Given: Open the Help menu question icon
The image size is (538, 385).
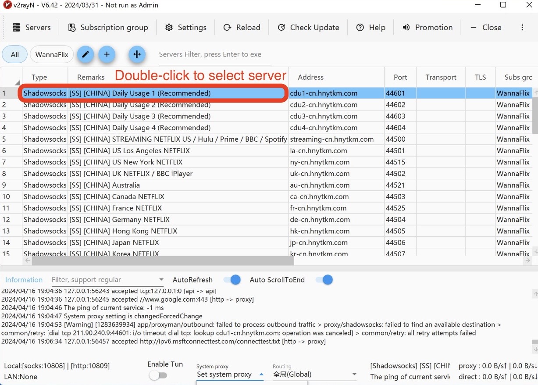Looking at the screenshot, I should pos(360,27).
